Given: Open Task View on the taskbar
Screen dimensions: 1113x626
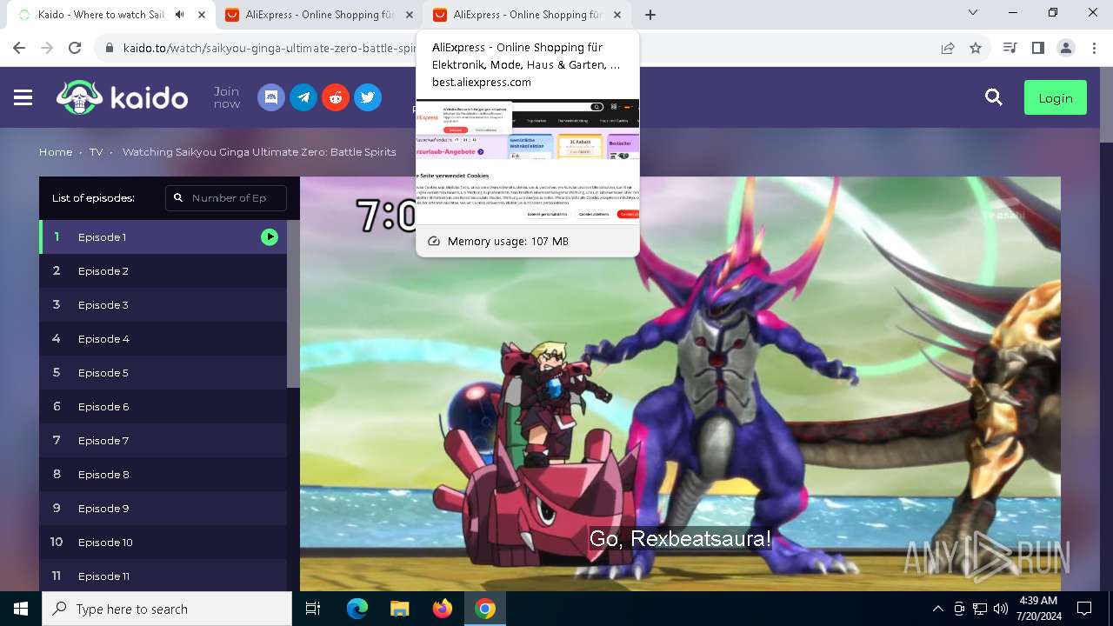Looking at the screenshot, I should [x=313, y=609].
